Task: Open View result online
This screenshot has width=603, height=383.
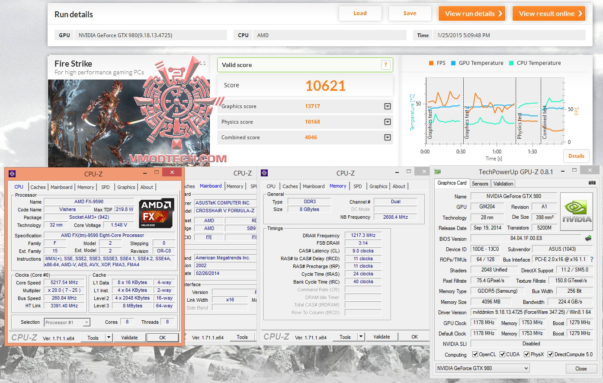Action: [x=549, y=13]
